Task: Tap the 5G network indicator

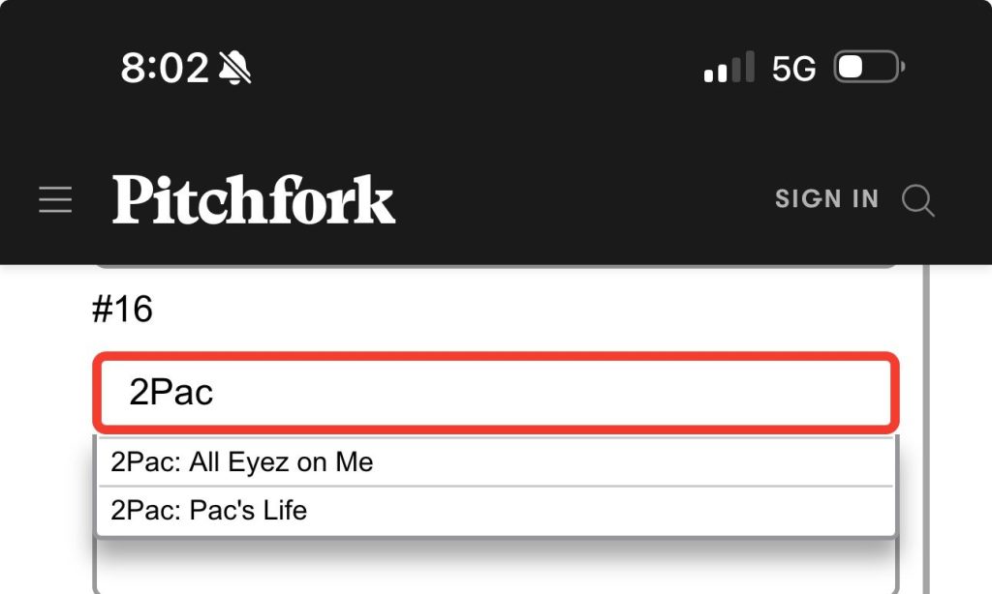Action: (793, 68)
